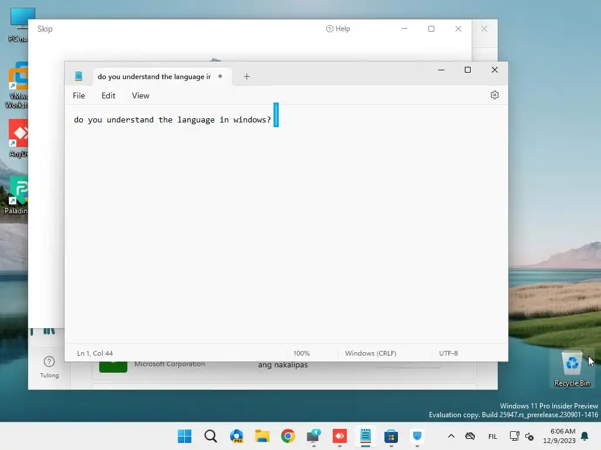This screenshot has width=601, height=450.
Task: Select the PC desktop icon
Action: tap(18, 24)
